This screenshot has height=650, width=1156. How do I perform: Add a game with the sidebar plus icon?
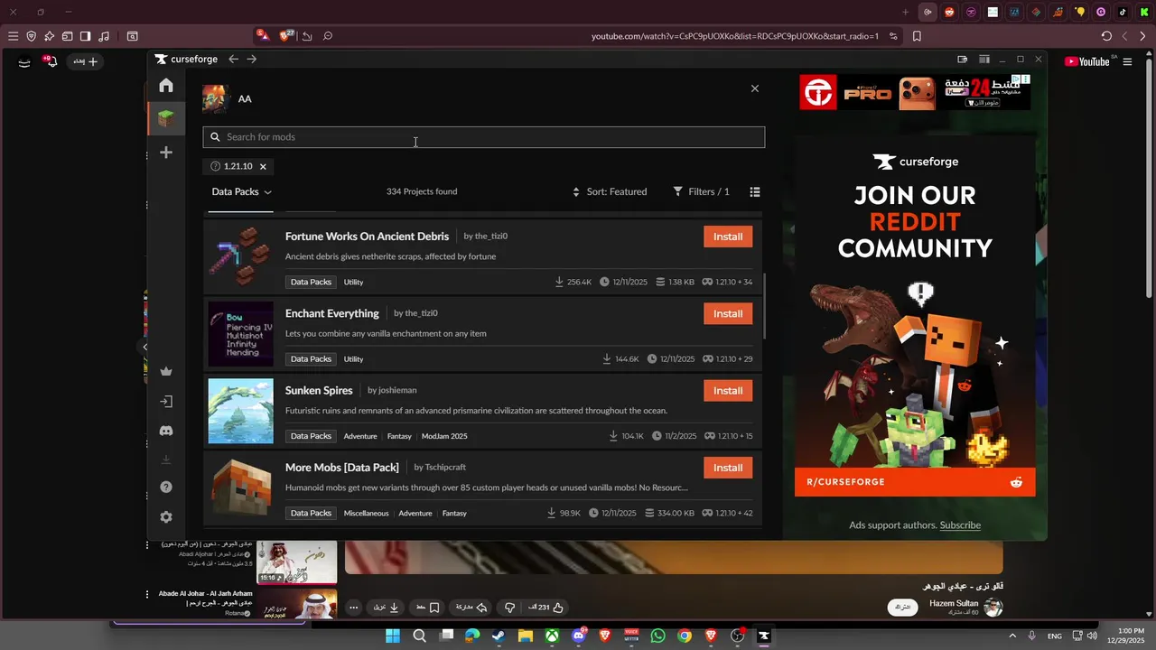point(166,153)
